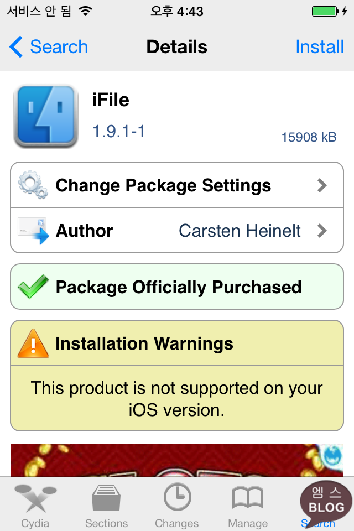The image size is (354, 531).
Task: Tap the orange warning triangle icon
Action: click(33, 344)
